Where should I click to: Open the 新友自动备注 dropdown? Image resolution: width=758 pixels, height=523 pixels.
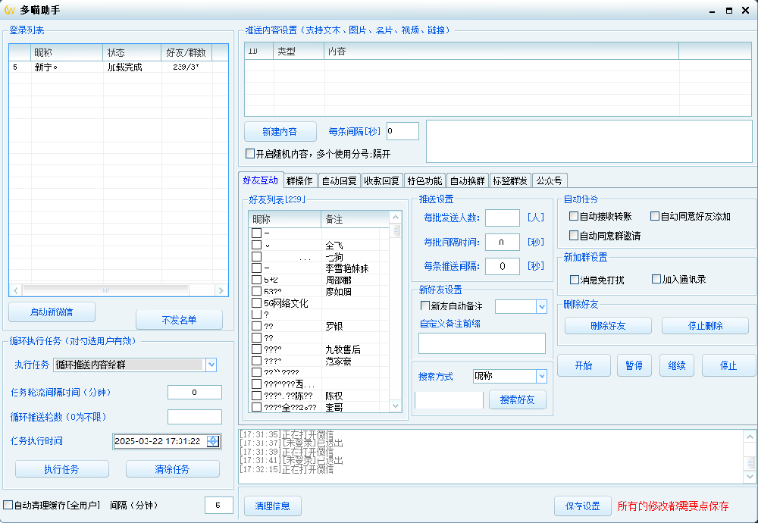541,307
